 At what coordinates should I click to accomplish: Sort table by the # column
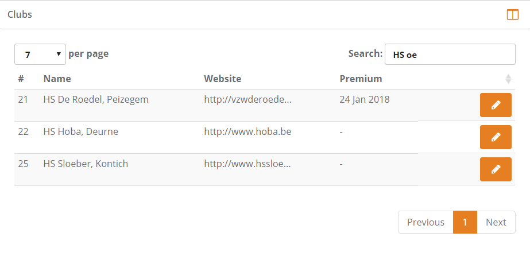[x=21, y=79]
